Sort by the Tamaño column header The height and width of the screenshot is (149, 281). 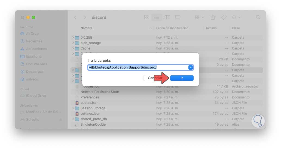pos(211,28)
